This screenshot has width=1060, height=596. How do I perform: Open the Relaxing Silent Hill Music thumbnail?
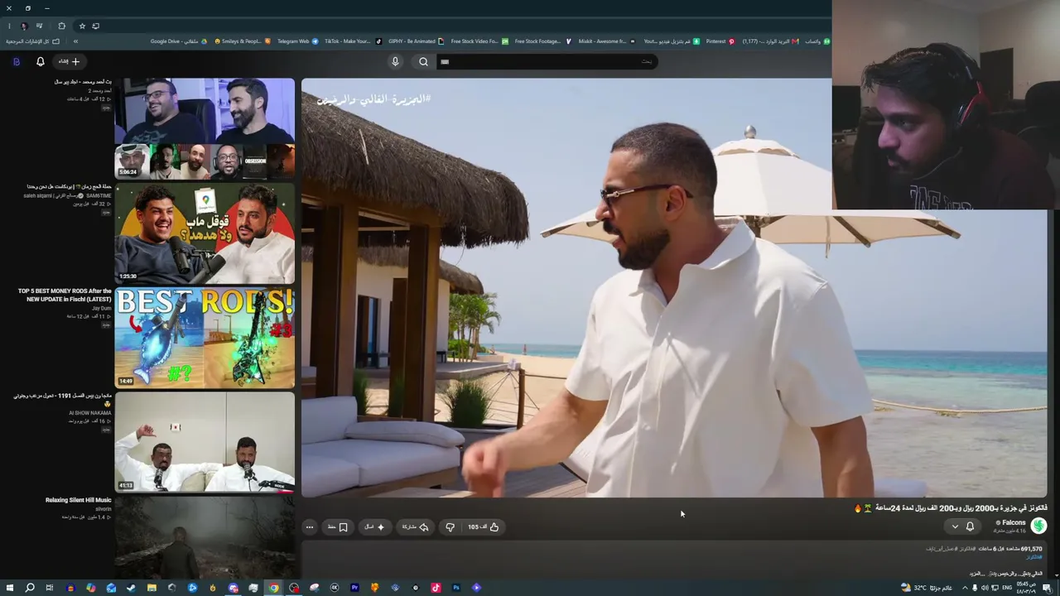205,538
